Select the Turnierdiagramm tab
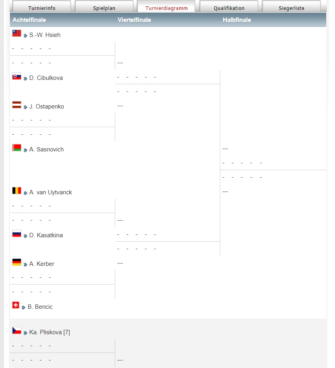335x368 pixels. pos(166,8)
